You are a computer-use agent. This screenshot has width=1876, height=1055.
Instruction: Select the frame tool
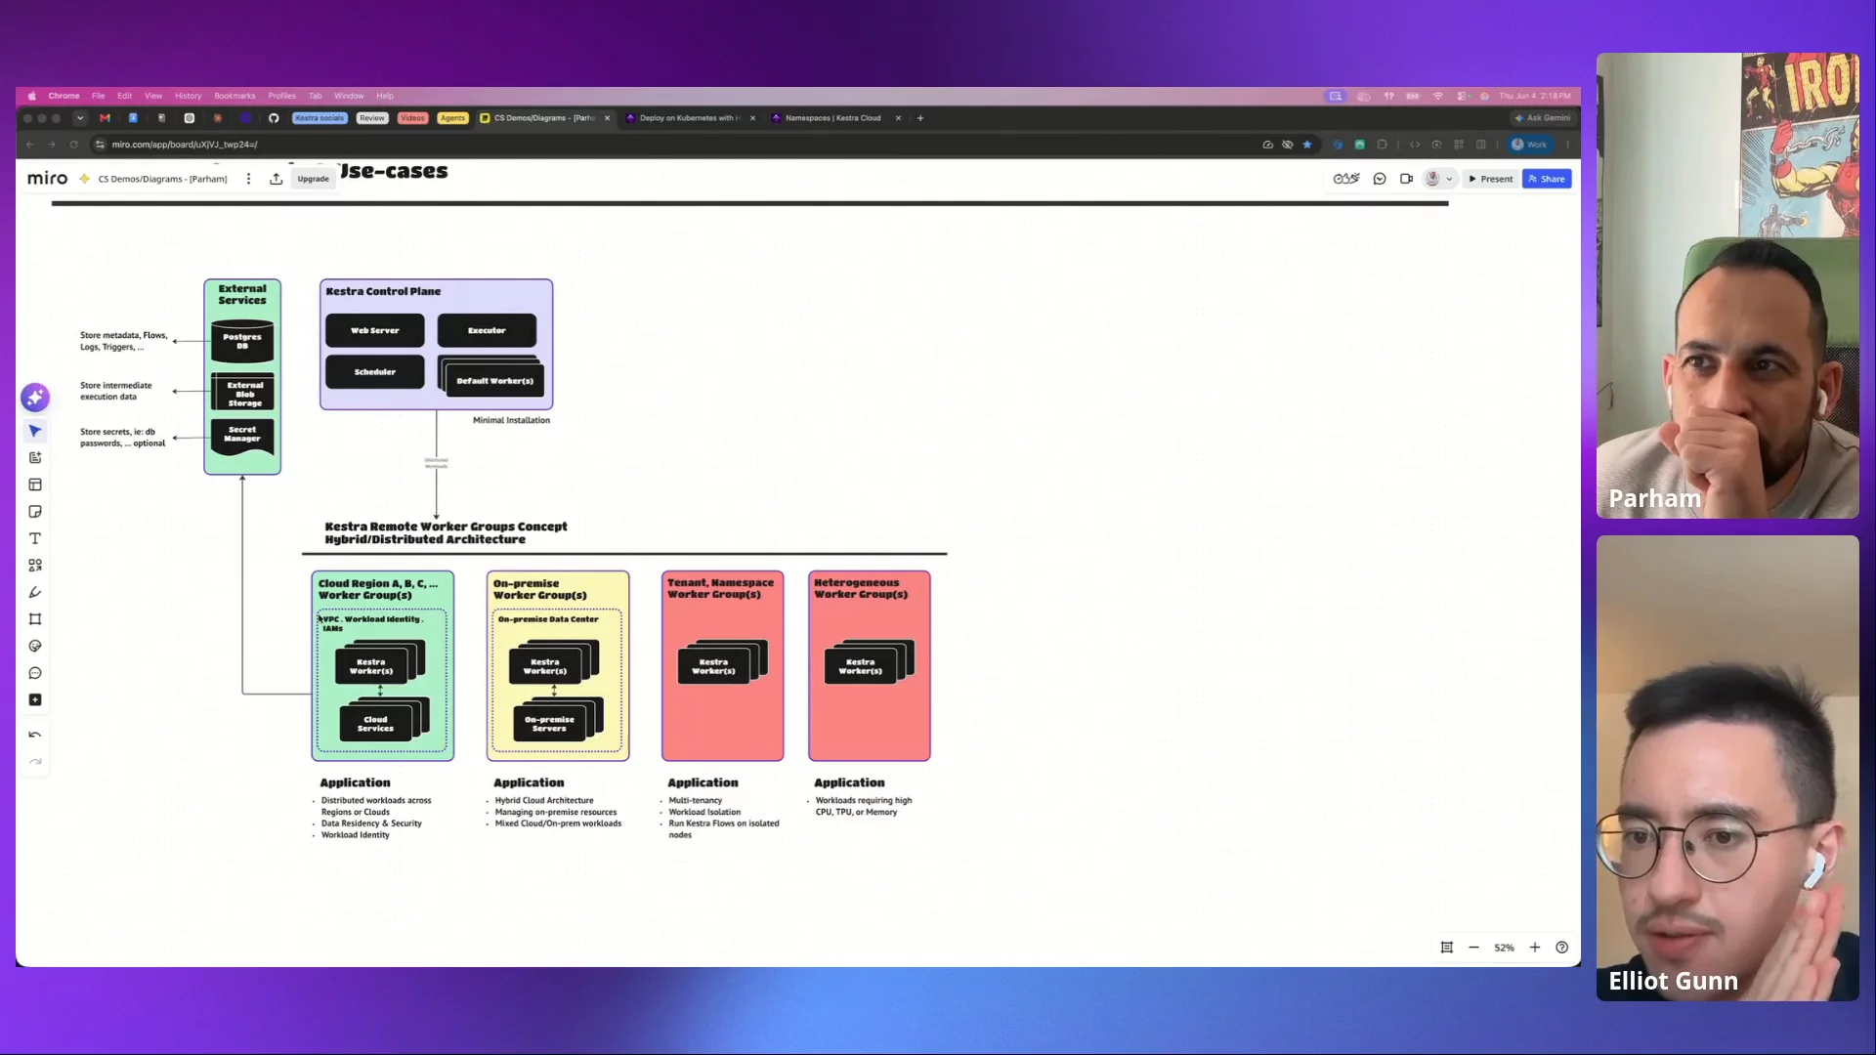click(x=35, y=619)
